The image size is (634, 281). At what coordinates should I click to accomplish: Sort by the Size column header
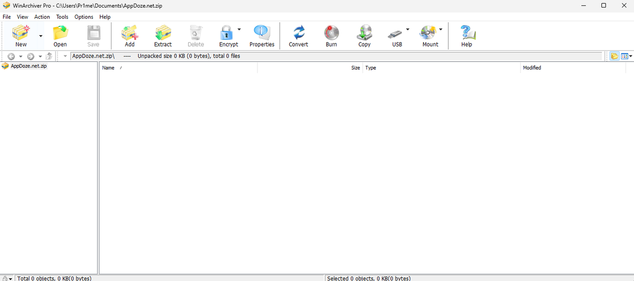pos(310,68)
